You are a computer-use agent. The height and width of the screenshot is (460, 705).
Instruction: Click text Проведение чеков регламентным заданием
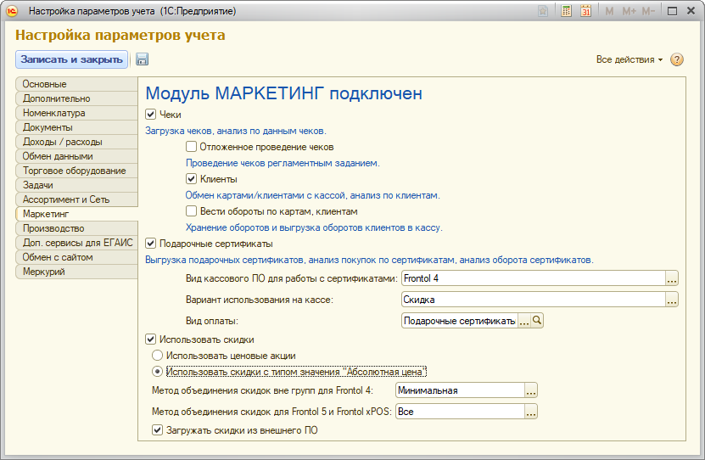tap(283, 163)
